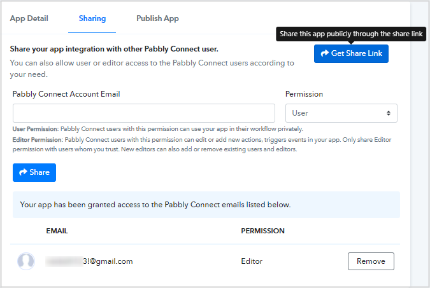
Task: Click the Permission field label
Action: (304, 94)
